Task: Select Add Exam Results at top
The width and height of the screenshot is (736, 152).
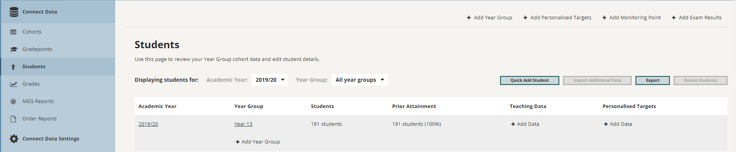Action: click(697, 18)
